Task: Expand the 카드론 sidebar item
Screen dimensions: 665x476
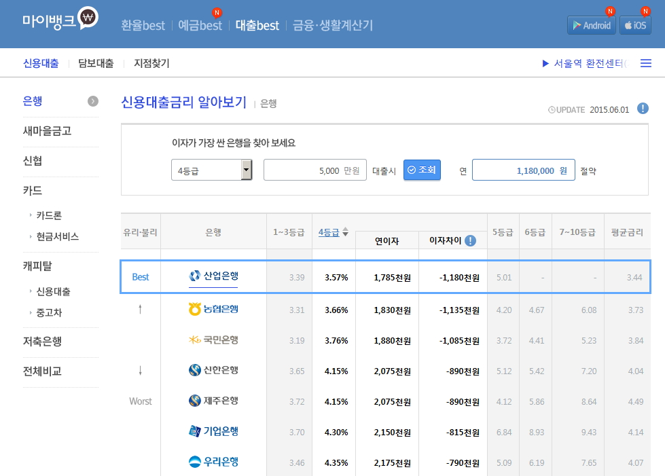Action: pyautogui.click(x=49, y=215)
